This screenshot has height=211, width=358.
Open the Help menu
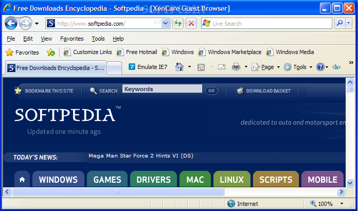[118, 39]
